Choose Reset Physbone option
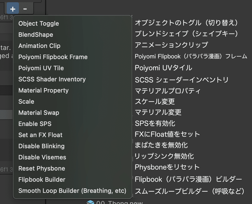The image size is (252, 204). [x=42, y=168]
